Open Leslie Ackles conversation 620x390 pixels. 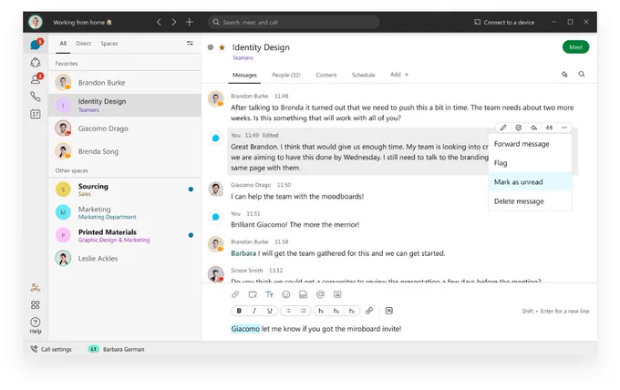click(x=125, y=258)
